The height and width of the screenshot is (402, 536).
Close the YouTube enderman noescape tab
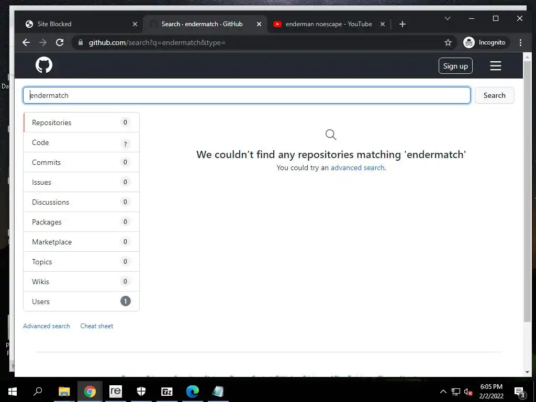click(383, 24)
